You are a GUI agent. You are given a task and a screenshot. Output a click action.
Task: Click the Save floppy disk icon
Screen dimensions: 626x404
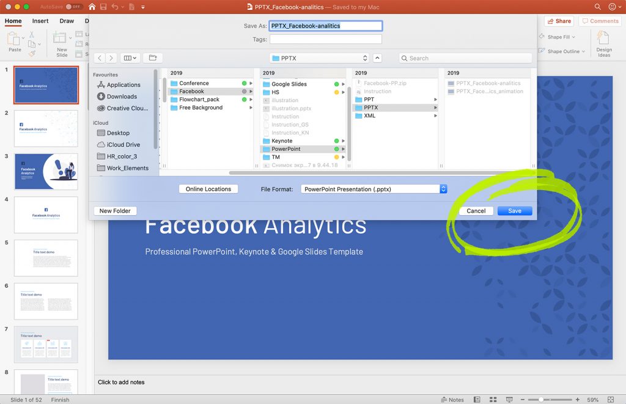click(103, 7)
